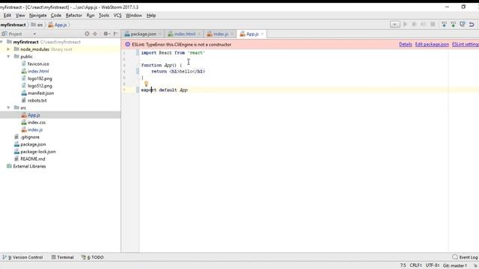The image size is (479, 269).
Task: Click Scroll from Source target icon
Action: [87, 34]
